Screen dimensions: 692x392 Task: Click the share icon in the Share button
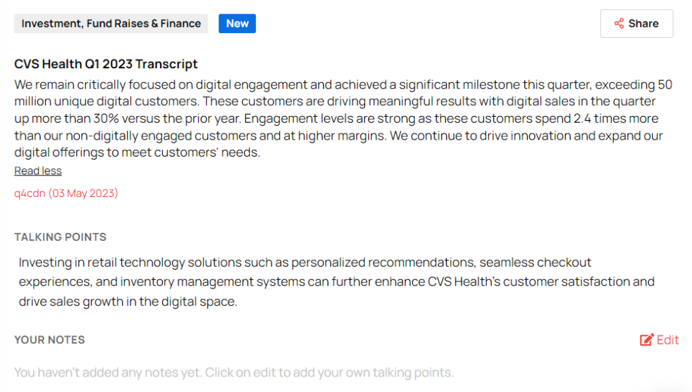click(619, 24)
